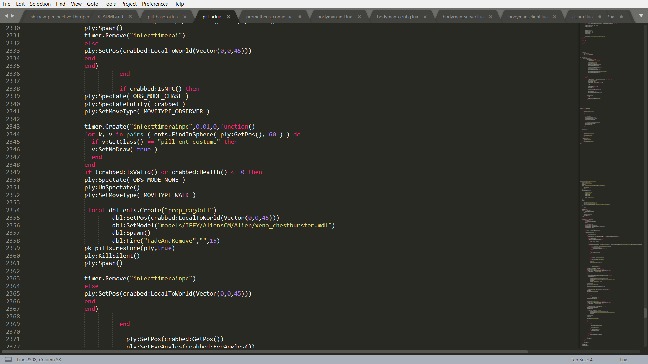Click the else keyword on line 2364
The image size is (648, 364).
[92, 286]
